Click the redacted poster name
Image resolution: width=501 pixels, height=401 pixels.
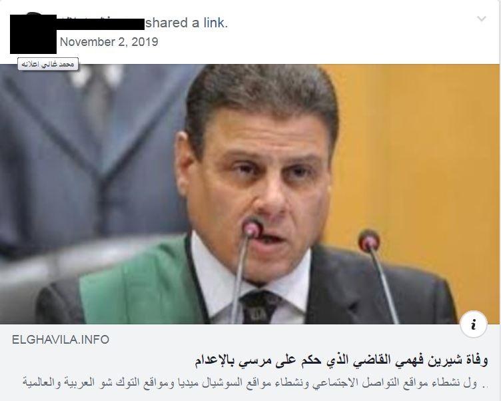click(101, 24)
